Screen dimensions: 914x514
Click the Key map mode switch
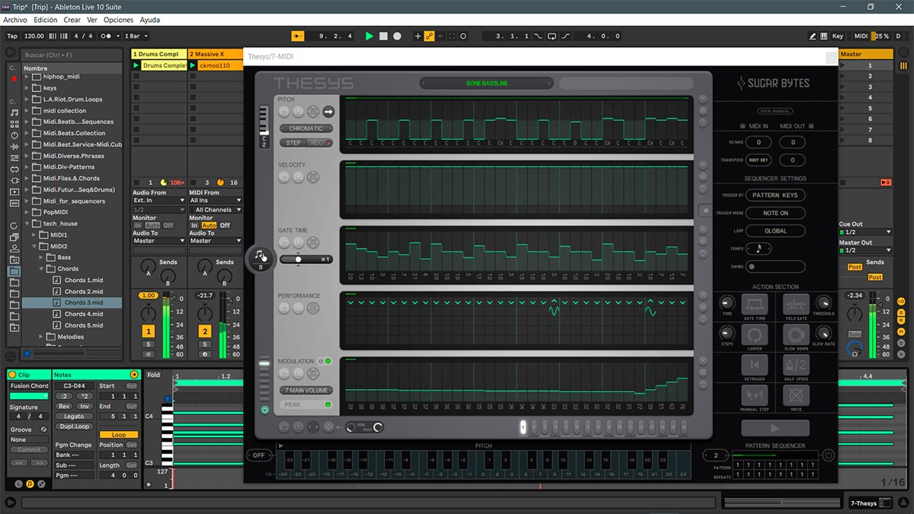pyautogui.click(x=838, y=36)
